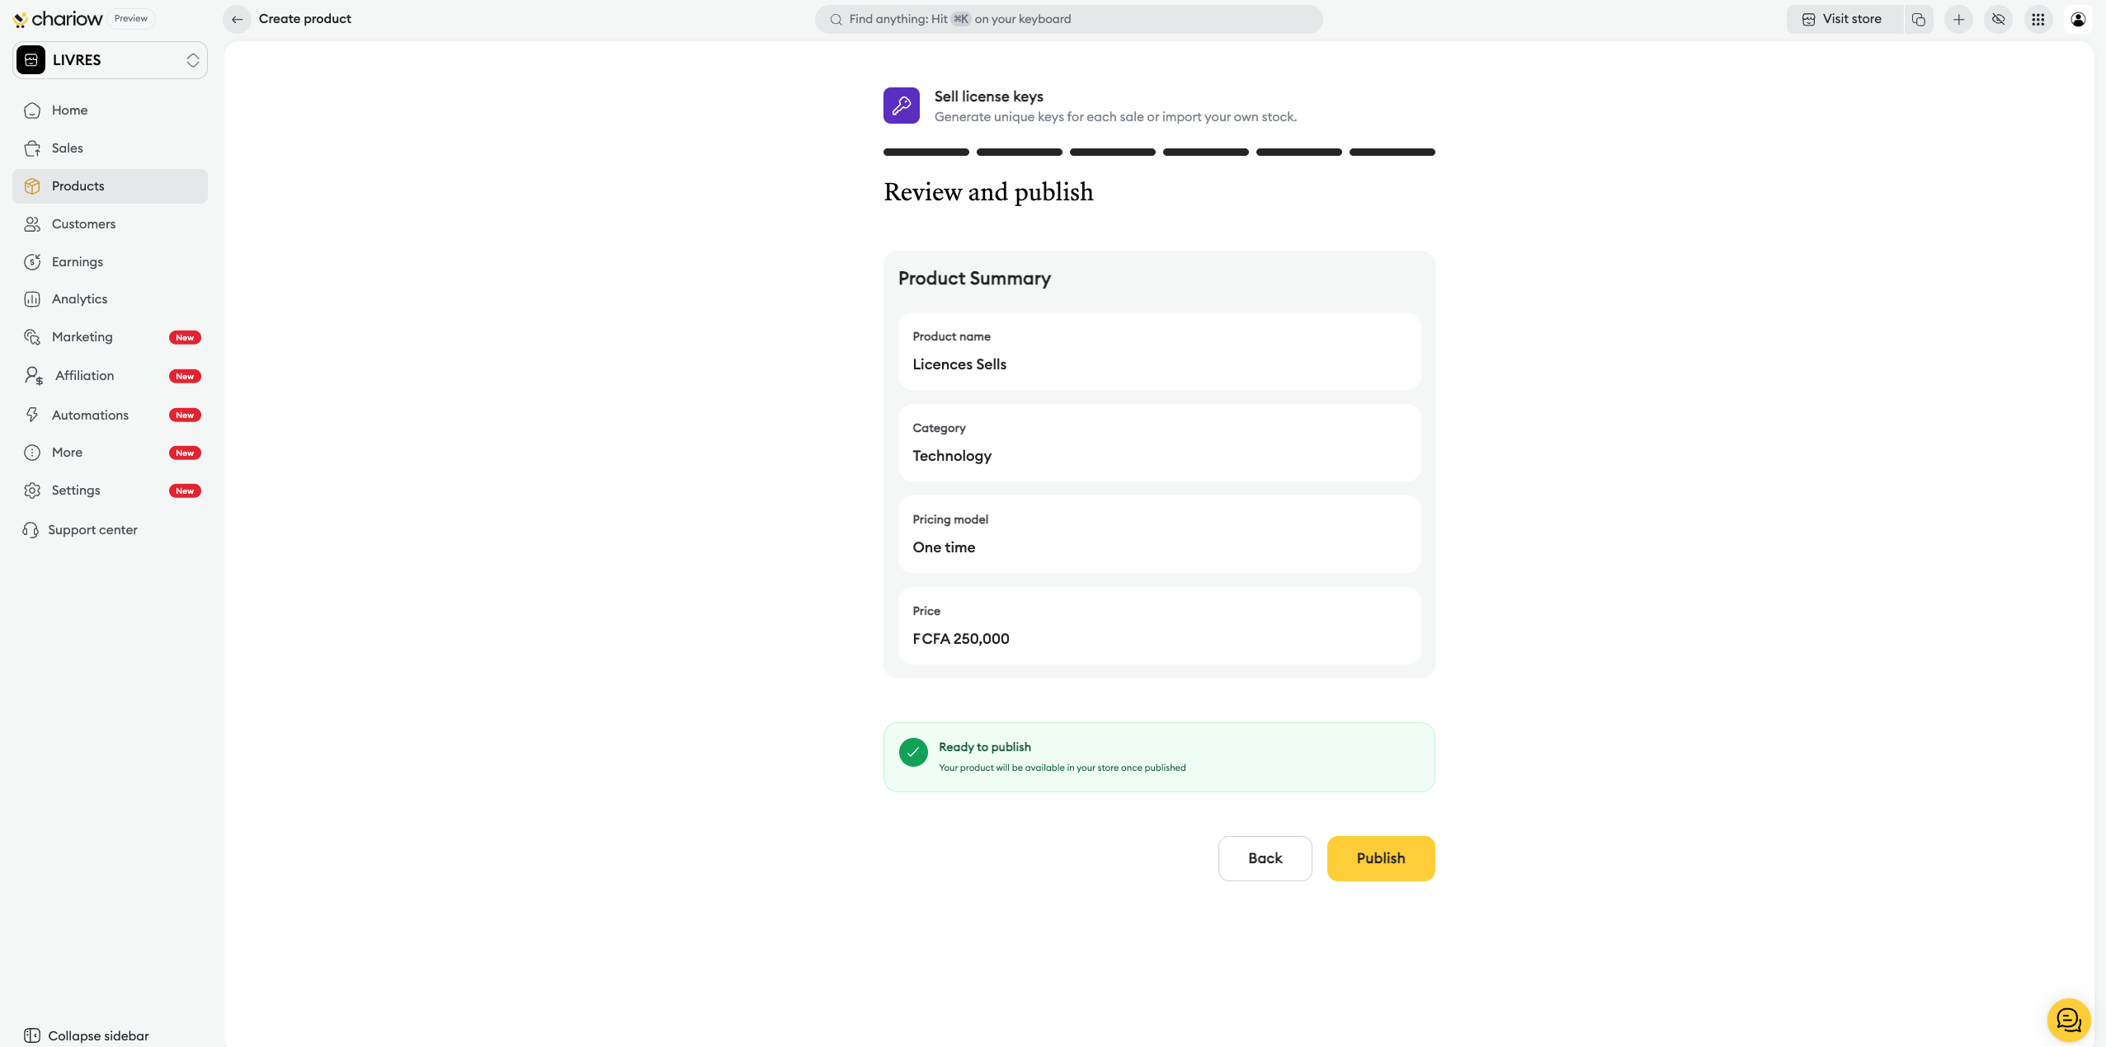Open the Marketing menu item

tap(82, 337)
